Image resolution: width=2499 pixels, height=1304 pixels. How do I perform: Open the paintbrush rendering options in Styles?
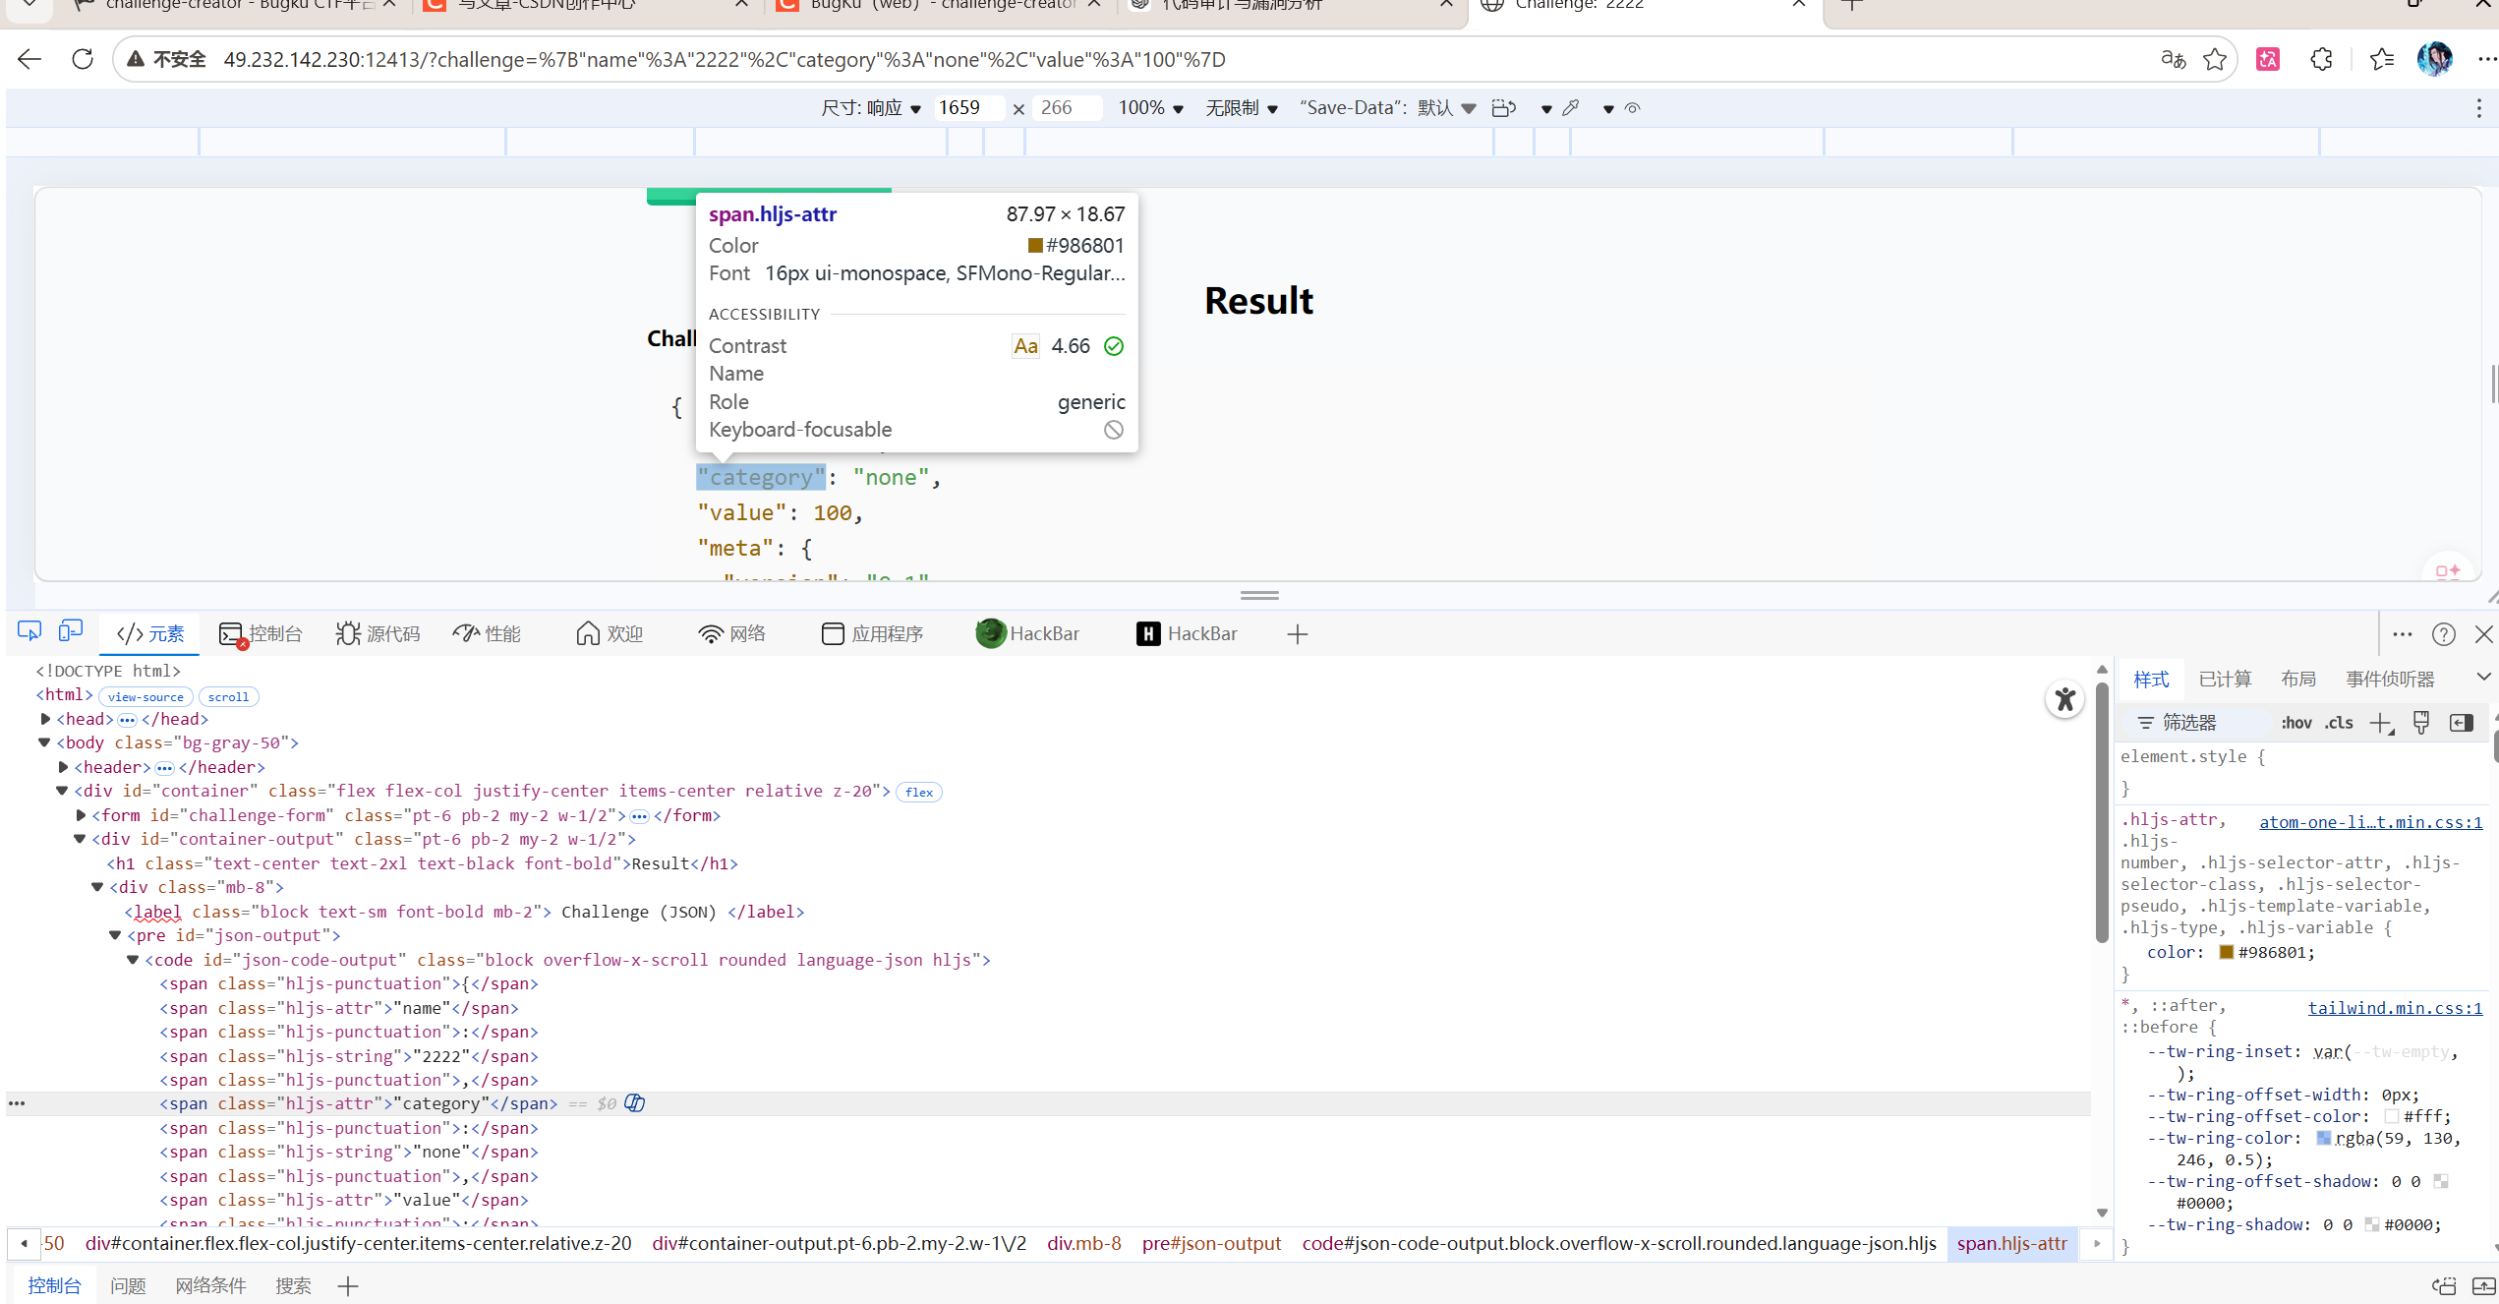click(2421, 723)
